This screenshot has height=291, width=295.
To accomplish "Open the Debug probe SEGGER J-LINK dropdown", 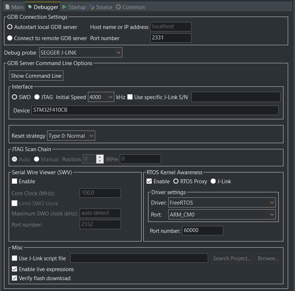I will tap(80, 53).
